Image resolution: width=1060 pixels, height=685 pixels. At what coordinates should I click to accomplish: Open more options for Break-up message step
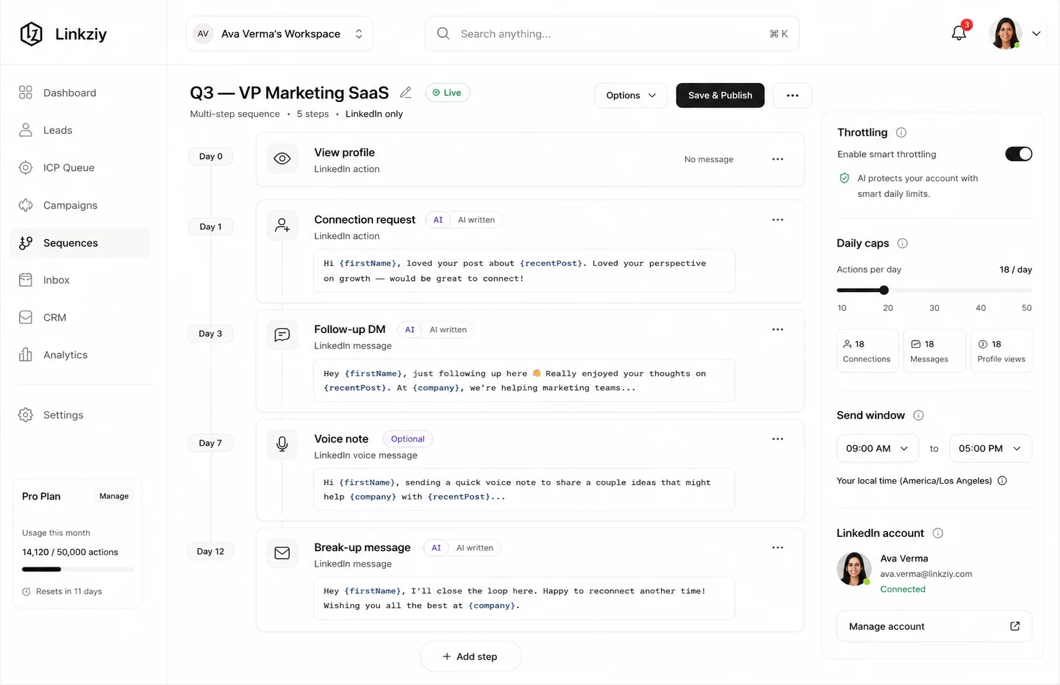tap(778, 548)
